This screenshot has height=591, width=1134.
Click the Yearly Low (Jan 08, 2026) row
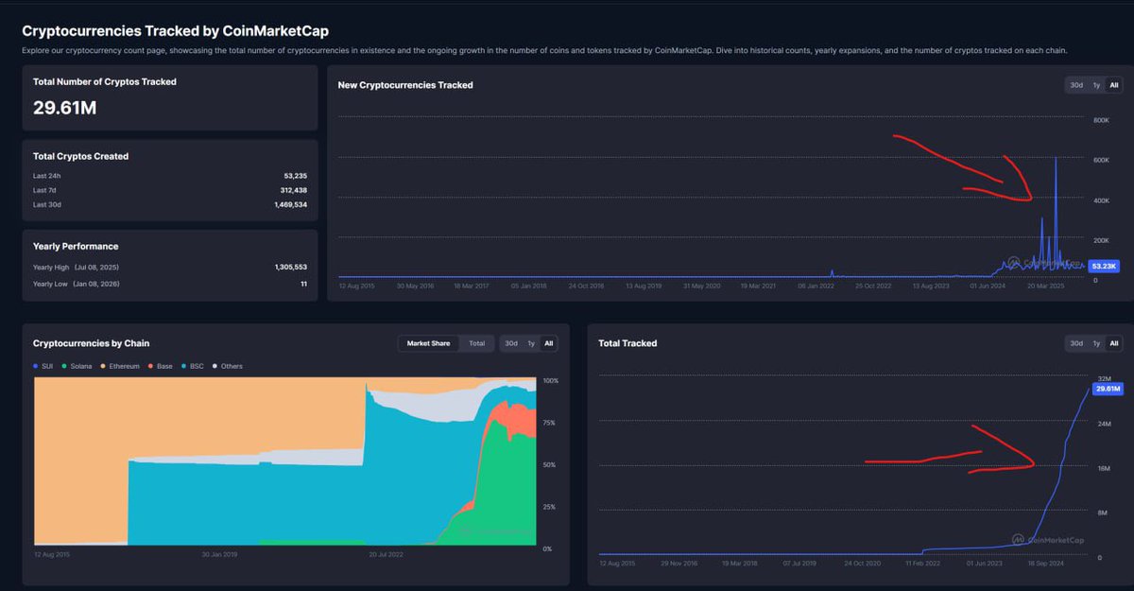(x=170, y=284)
